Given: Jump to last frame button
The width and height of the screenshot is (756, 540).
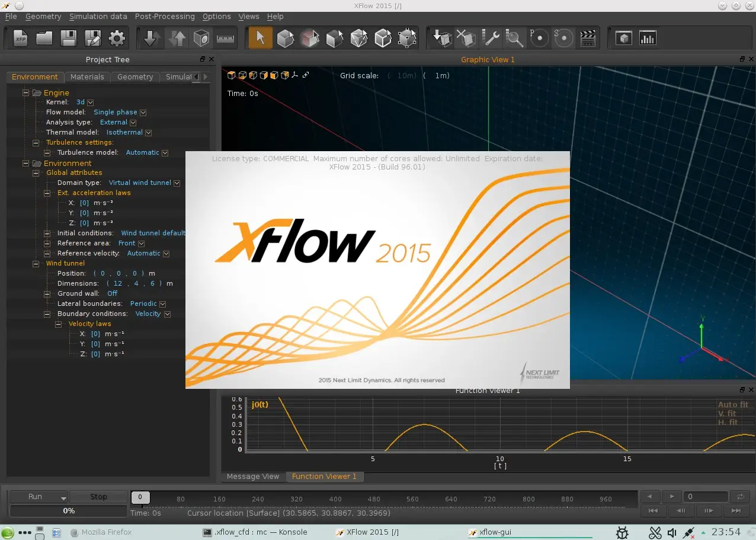Looking at the screenshot, I should pyautogui.click(x=736, y=510).
